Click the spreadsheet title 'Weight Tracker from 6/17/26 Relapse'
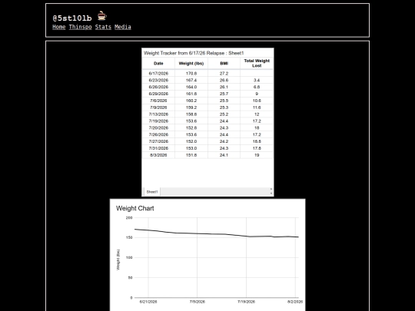The image size is (415, 311). pos(184,53)
